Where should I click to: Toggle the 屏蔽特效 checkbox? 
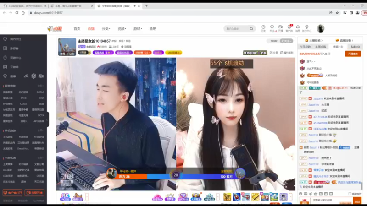pos(350,194)
